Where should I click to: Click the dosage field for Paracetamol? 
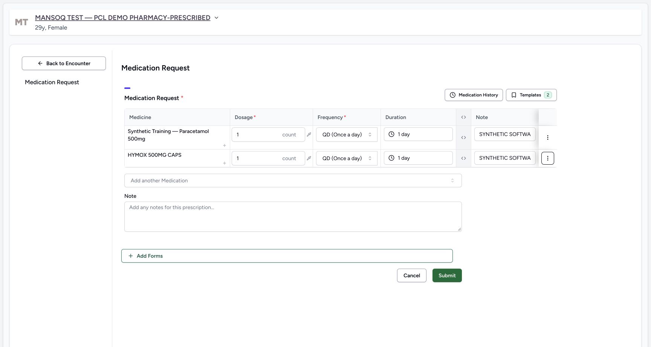268,135
